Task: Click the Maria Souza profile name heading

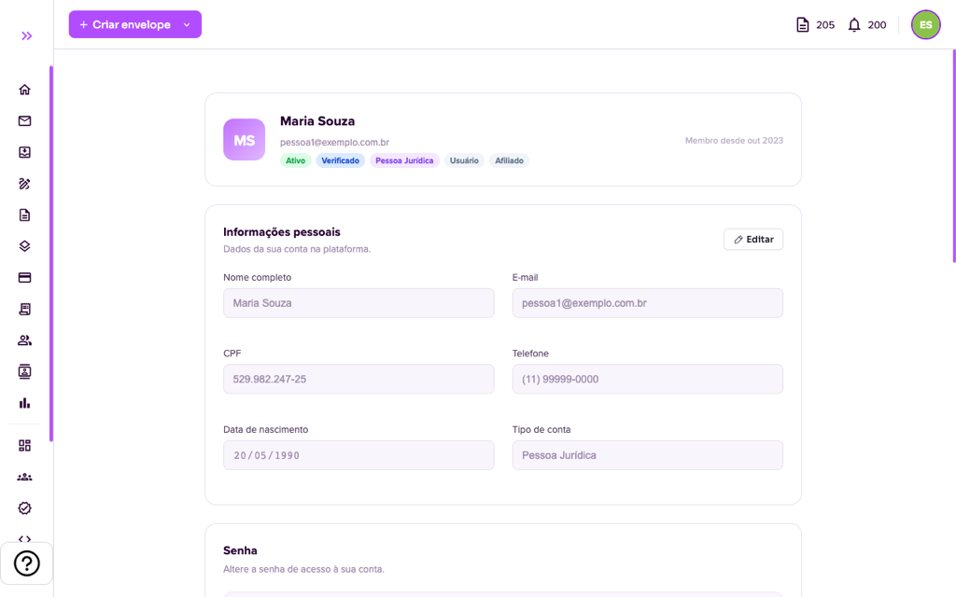Action: (x=317, y=121)
